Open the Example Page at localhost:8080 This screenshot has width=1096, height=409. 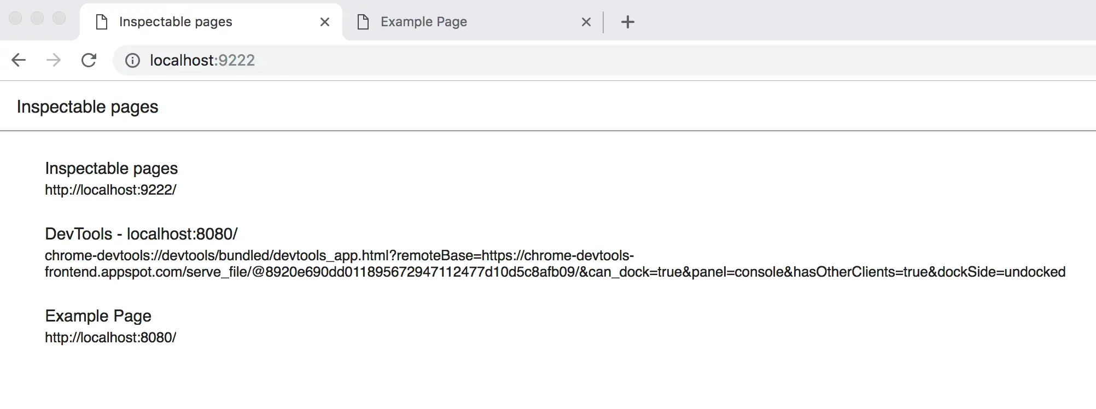coord(98,316)
